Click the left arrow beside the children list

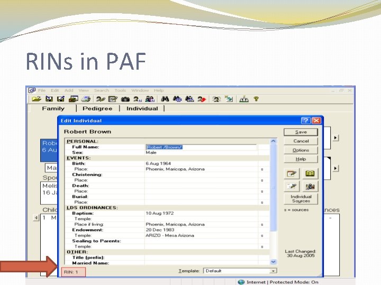tap(36, 217)
